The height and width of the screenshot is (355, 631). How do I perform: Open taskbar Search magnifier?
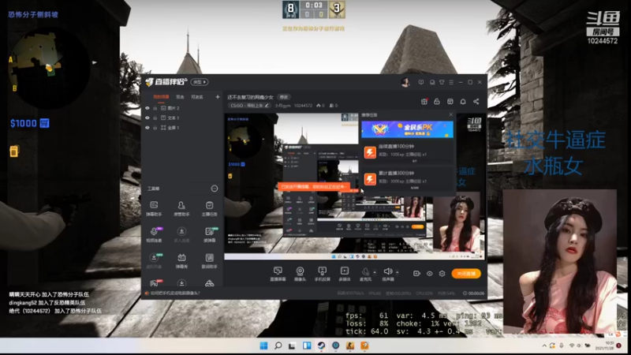click(x=278, y=346)
